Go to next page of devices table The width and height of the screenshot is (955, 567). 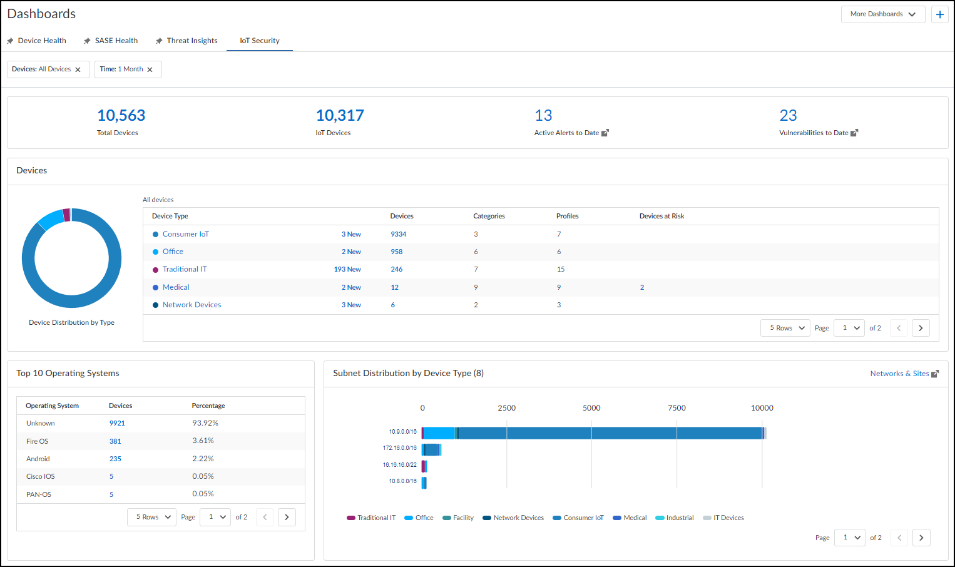[x=920, y=328]
